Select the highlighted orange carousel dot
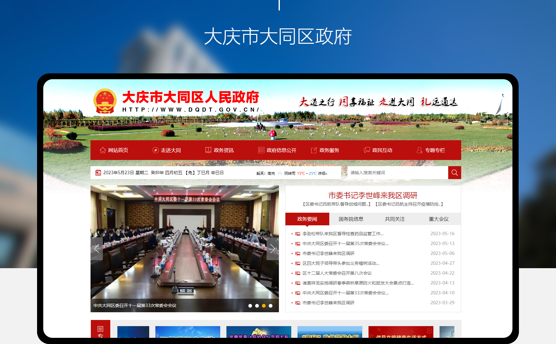 coord(264,306)
